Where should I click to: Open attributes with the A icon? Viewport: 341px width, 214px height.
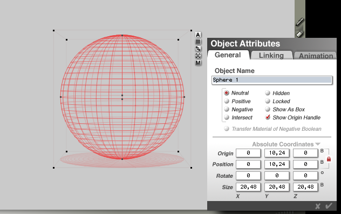(x=198, y=35)
